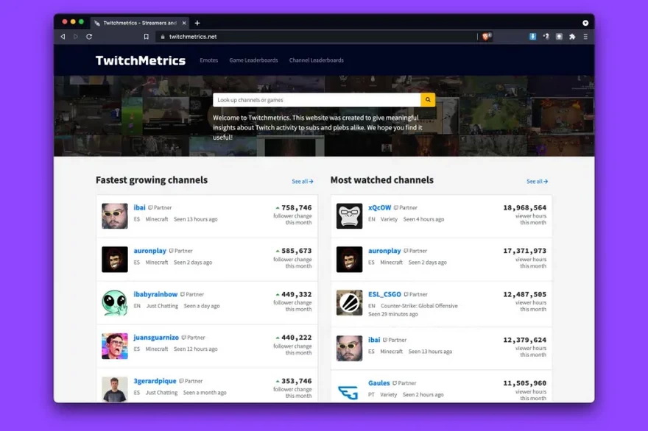Click the ESL_CSGO logo avatar
This screenshot has height=431, width=648.
pyautogui.click(x=349, y=302)
